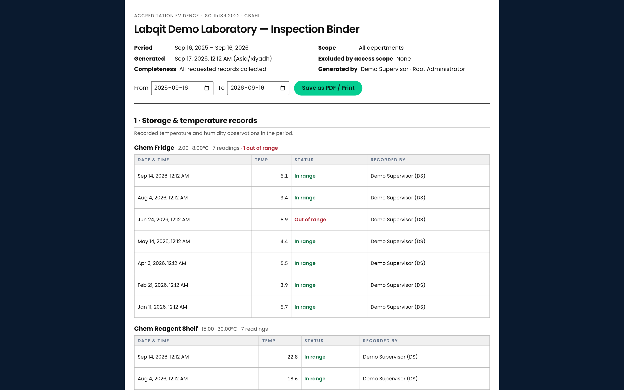Click the Period value Sep 16, 2025 – Sep 16, 2026
Viewport: 624px width, 390px height.
coord(212,48)
